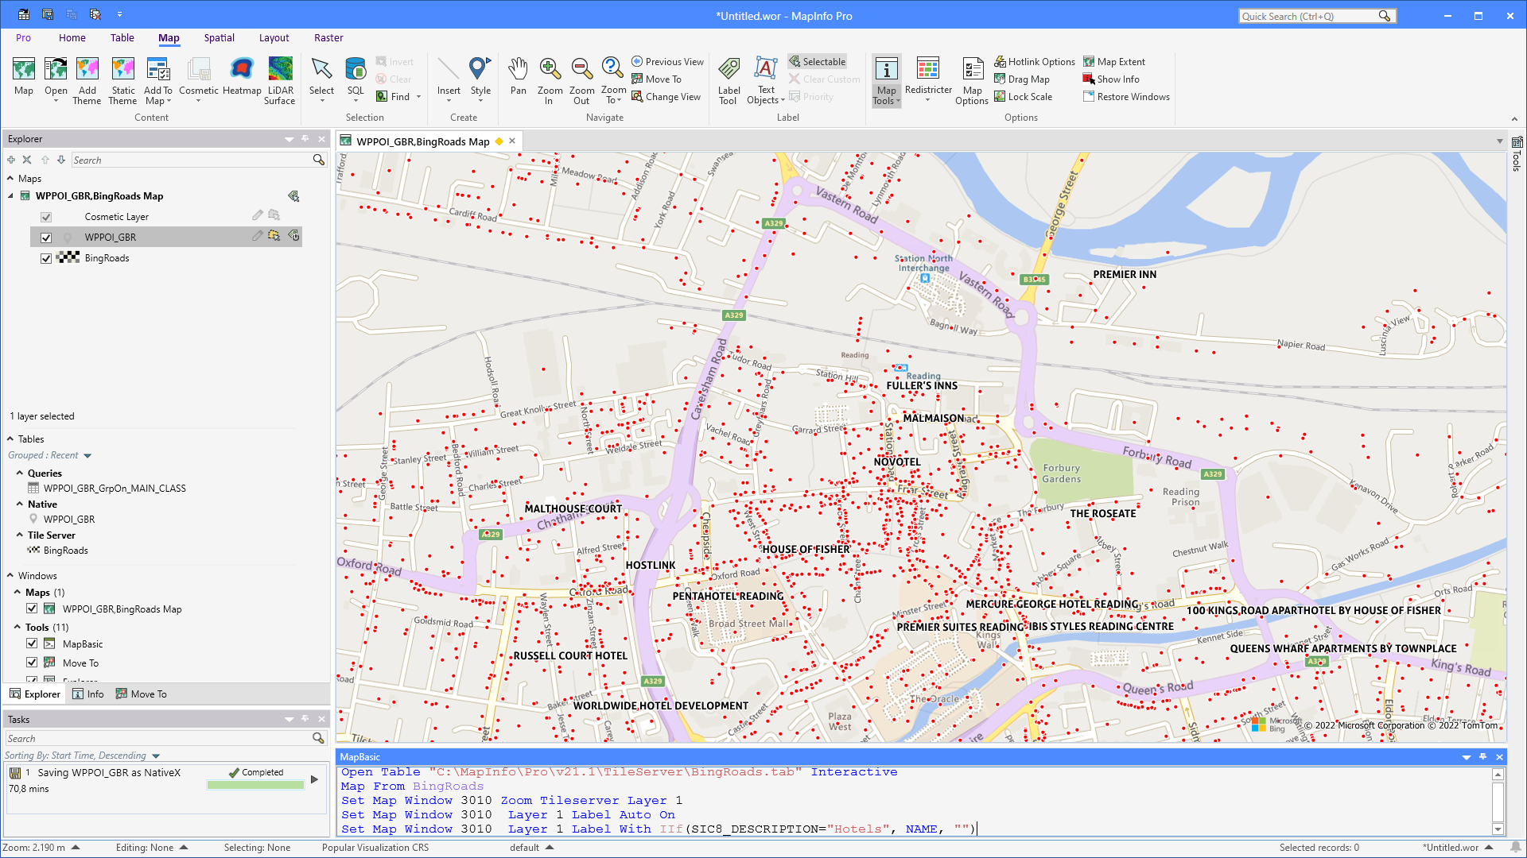Switch to the Layout ribbon tab
The image size is (1527, 858).
pos(274,37)
